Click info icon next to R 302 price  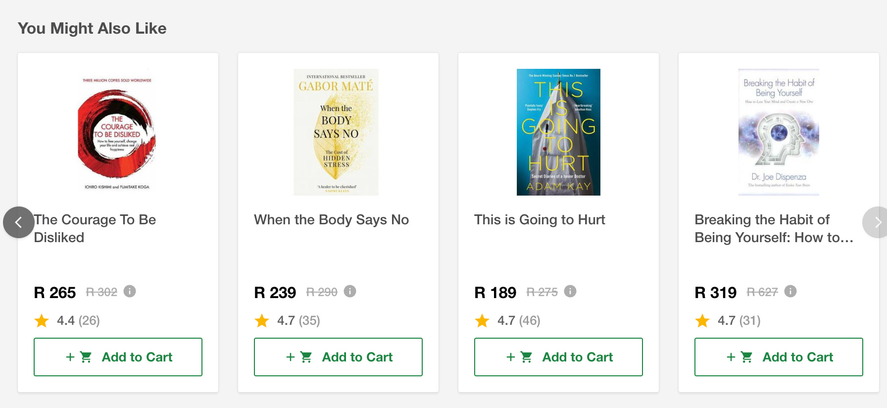click(130, 291)
